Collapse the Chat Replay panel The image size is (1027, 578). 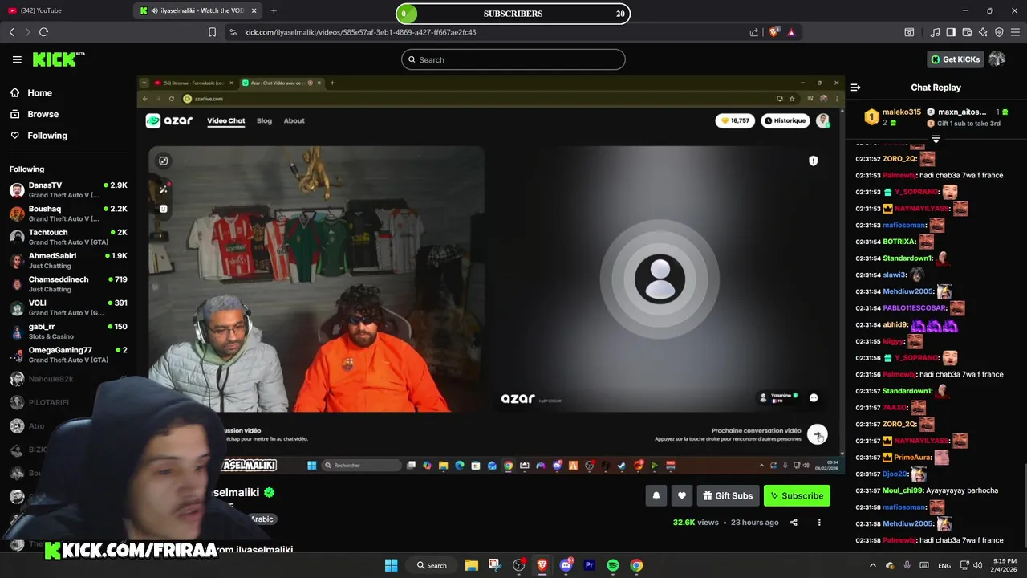(855, 88)
